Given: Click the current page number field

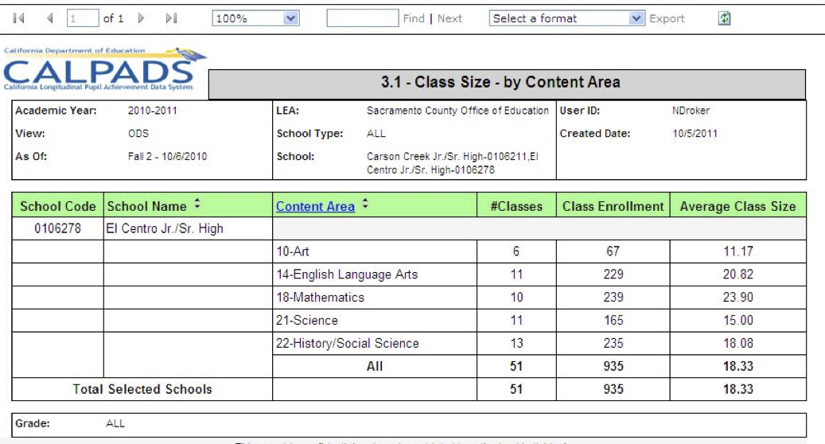Looking at the screenshot, I should click(x=83, y=18).
